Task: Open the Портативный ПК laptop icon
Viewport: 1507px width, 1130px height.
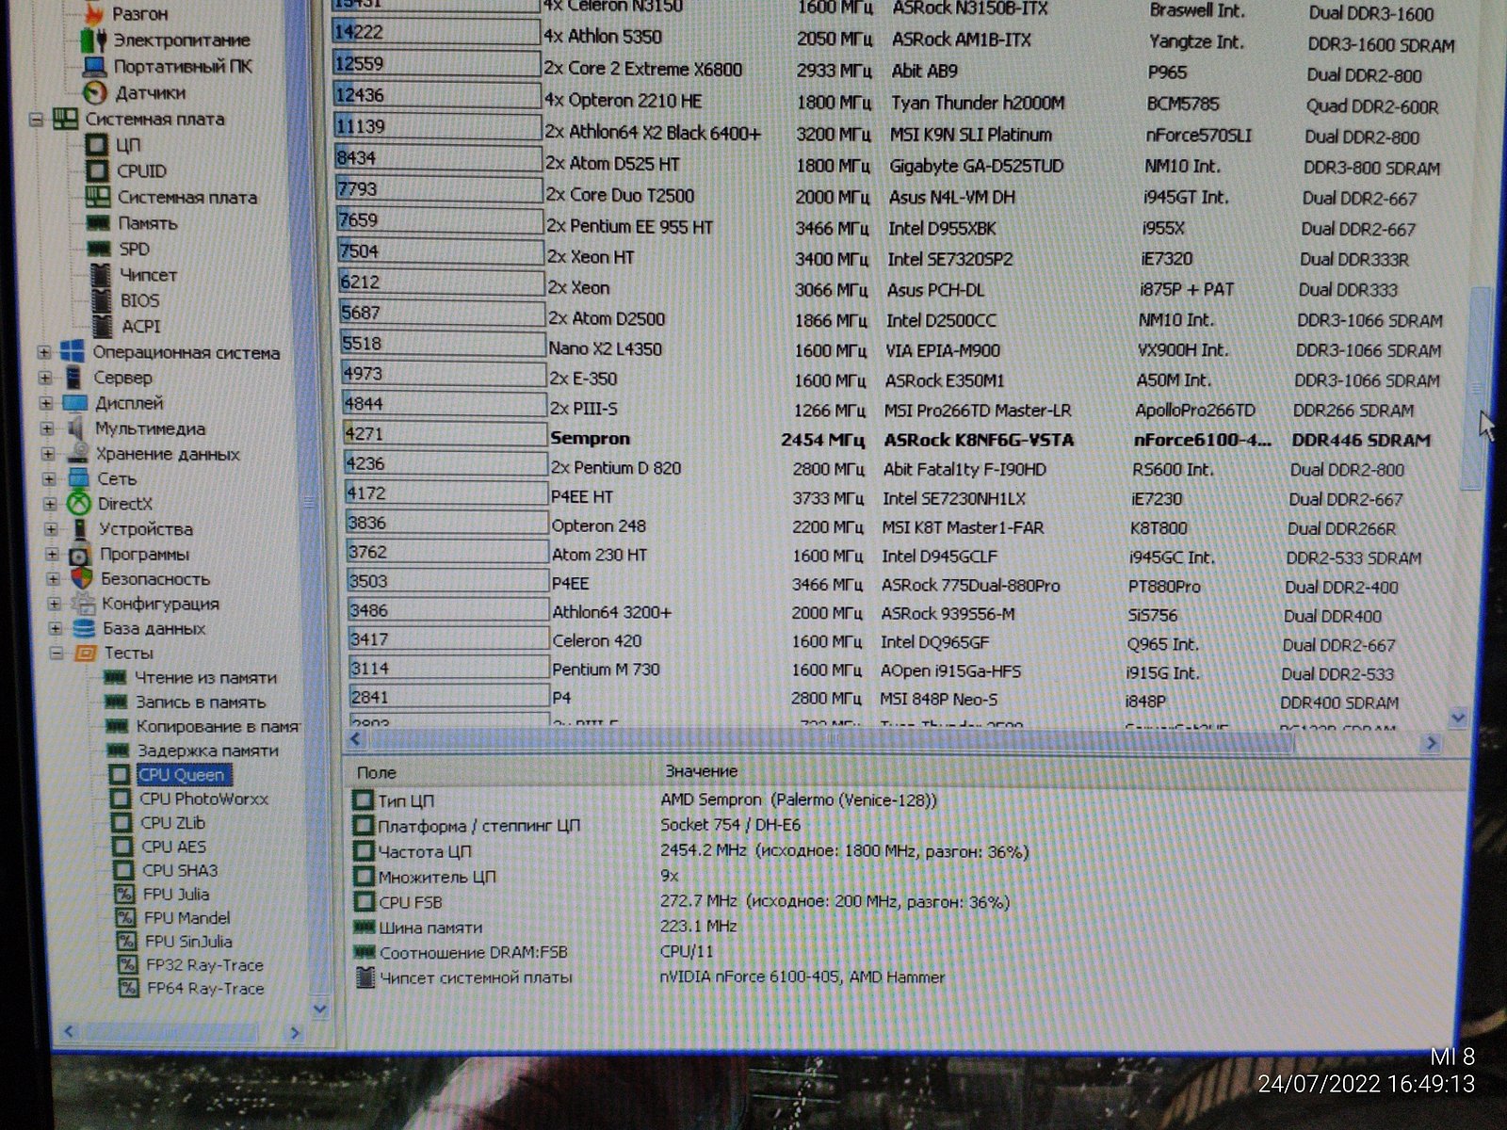Action: pos(94,67)
